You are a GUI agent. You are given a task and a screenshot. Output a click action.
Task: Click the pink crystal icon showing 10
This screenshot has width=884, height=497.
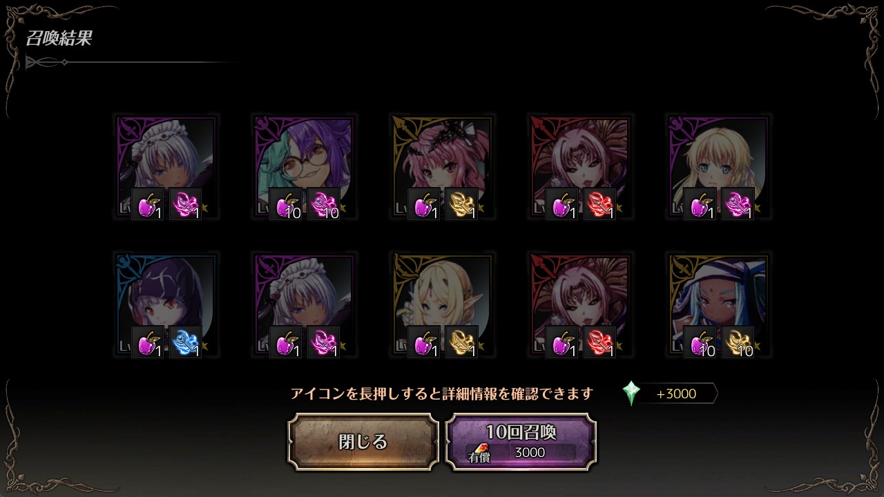(323, 204)
